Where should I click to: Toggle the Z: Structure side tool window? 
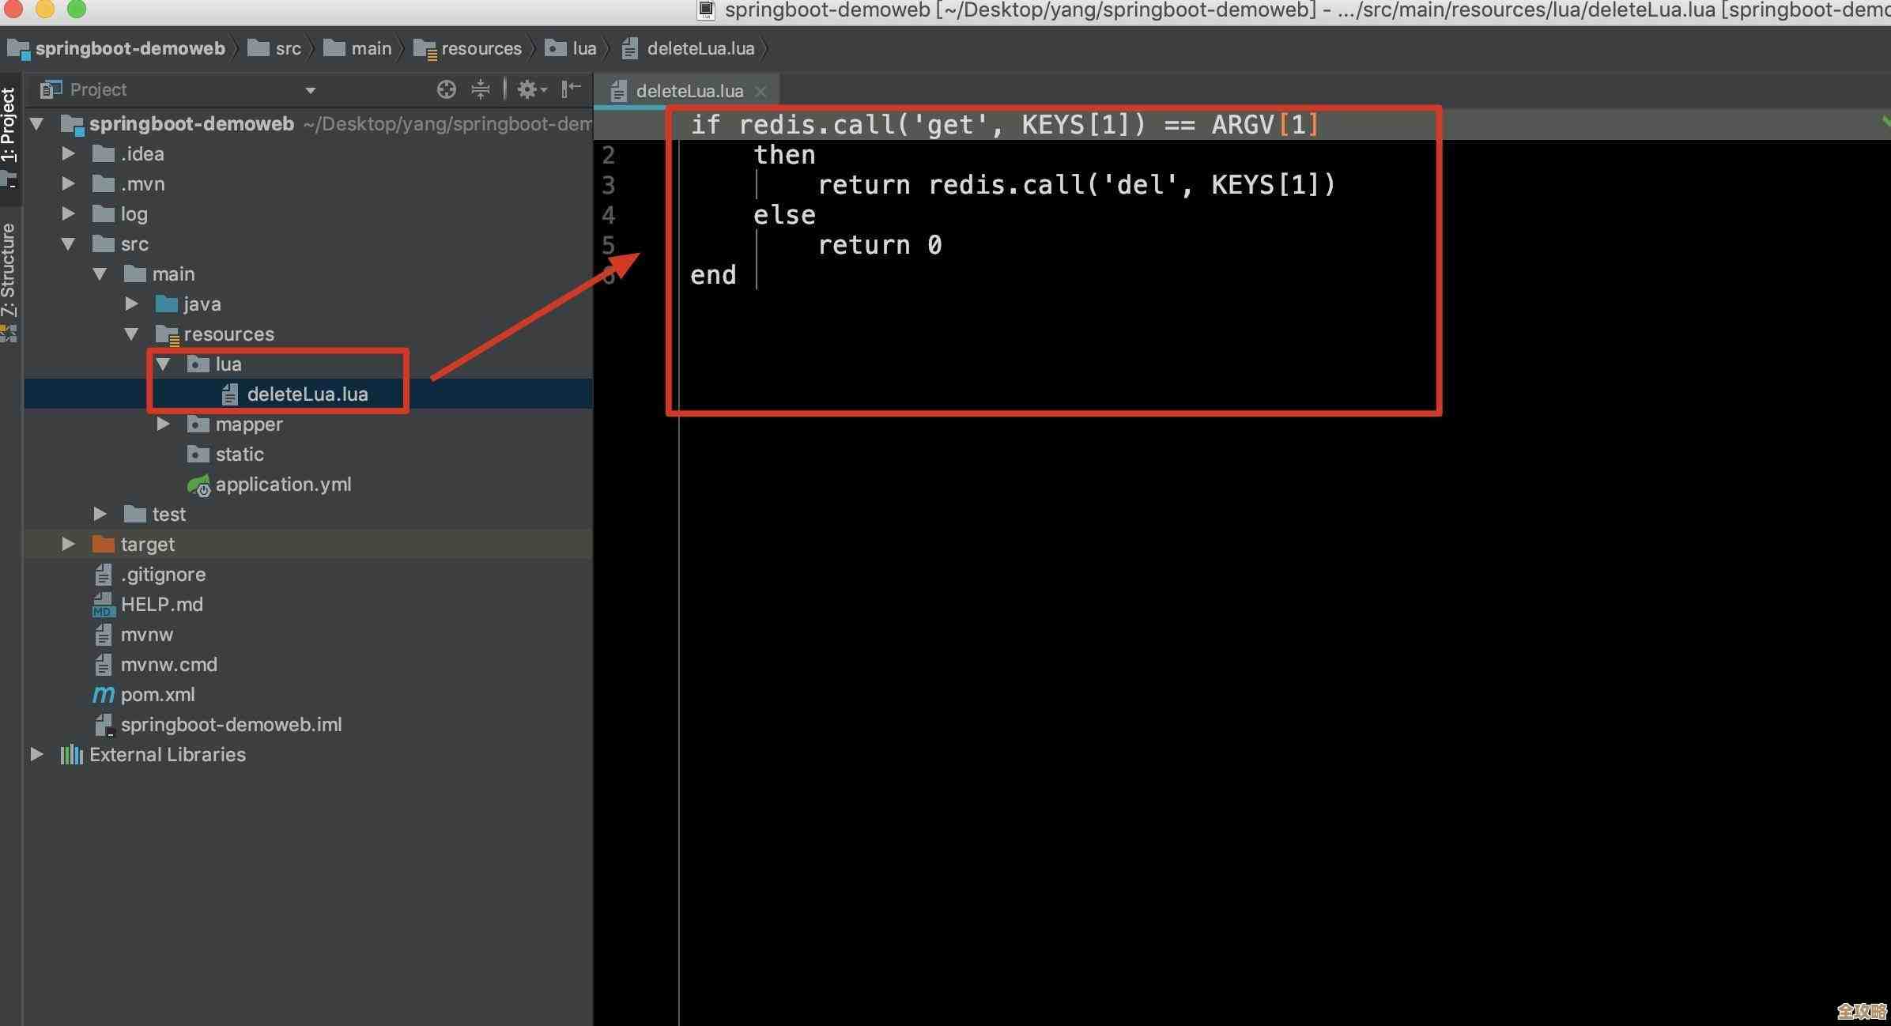(x=9, y=269)
